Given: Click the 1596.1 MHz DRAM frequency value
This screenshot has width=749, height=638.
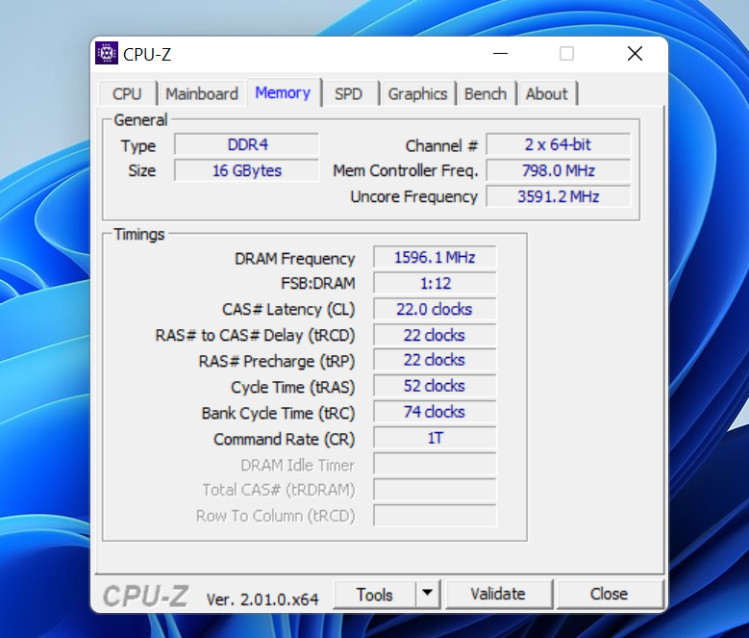Looking at the screenshot, I should 435,258.
